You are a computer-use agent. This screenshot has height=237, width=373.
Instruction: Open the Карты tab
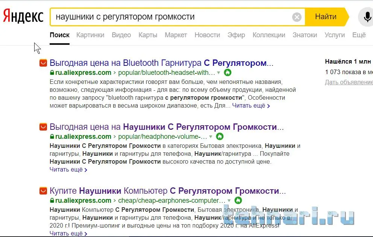(148, 35)
